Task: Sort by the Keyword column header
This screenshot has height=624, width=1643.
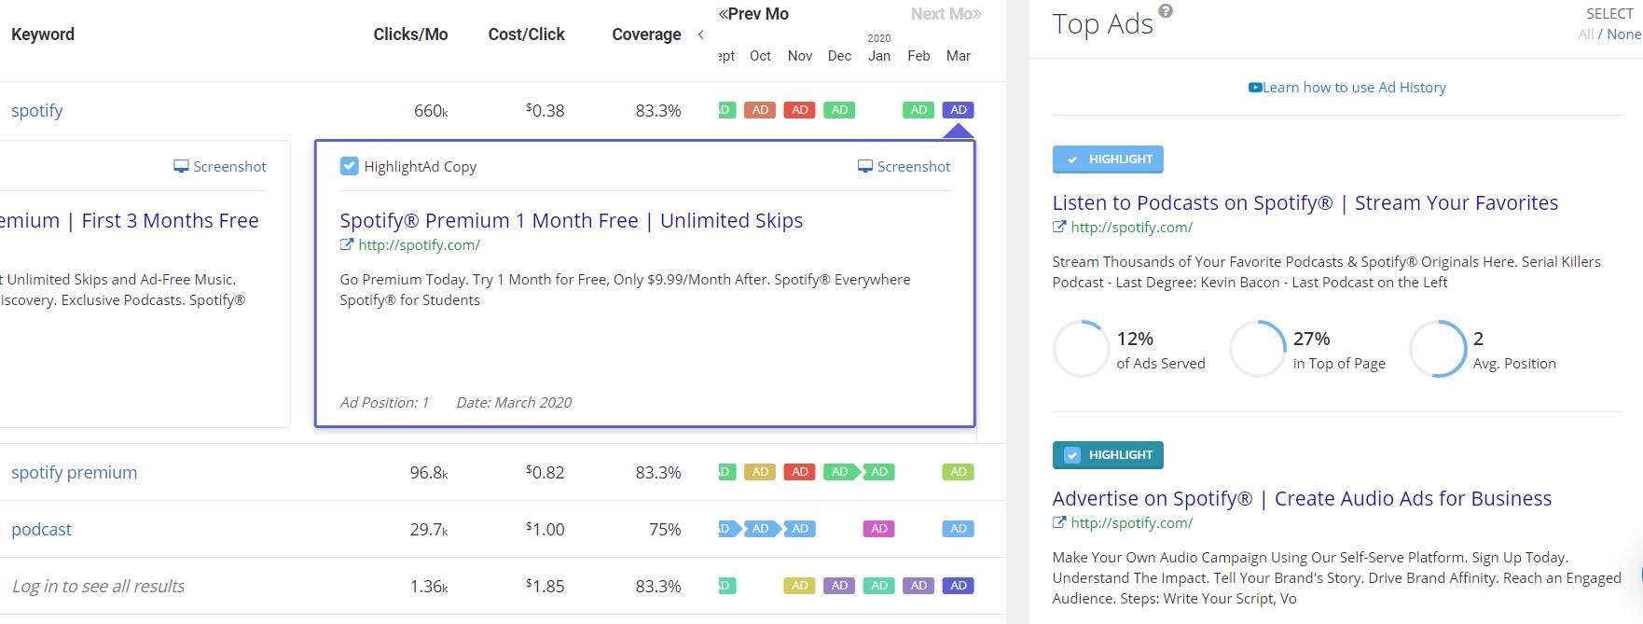Action: point(43,35)
